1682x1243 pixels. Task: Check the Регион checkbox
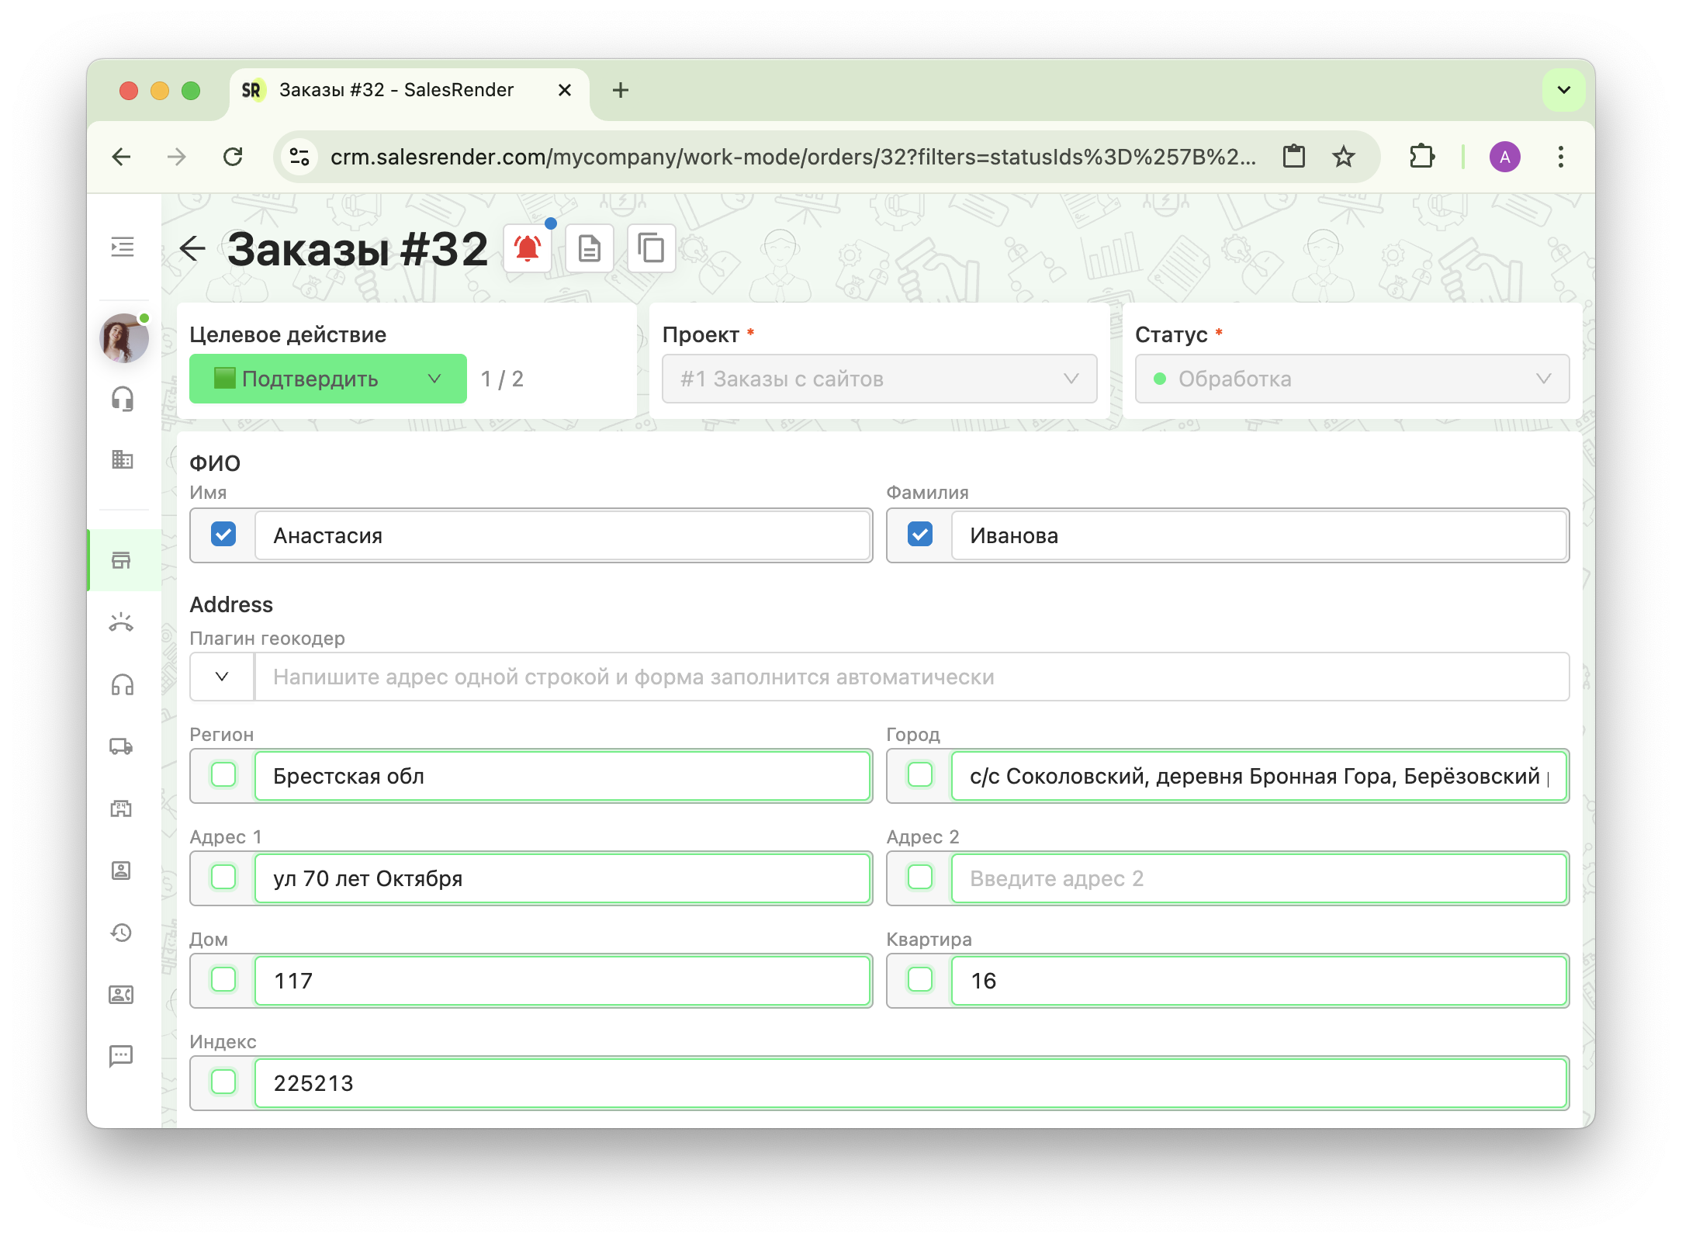pos(223,775)
